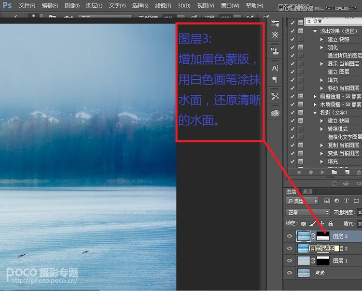
Task: Click the Stop action button
Action: pos(299,172)
